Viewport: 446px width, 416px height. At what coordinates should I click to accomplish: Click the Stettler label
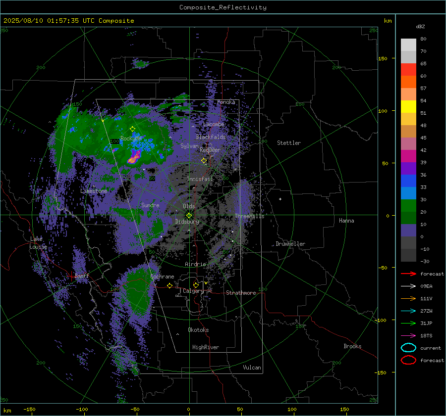click(x=289, y=143)
